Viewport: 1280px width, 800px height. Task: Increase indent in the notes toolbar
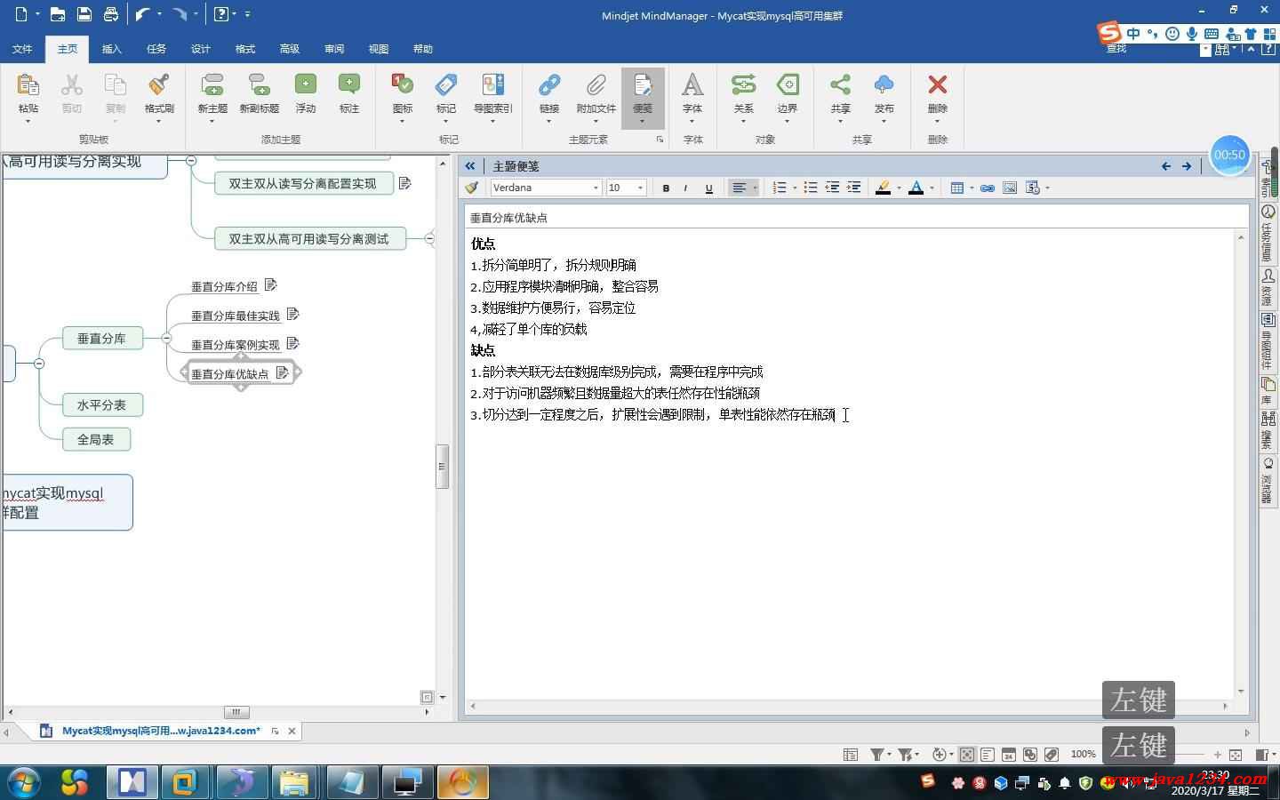(x=854, y=188)
